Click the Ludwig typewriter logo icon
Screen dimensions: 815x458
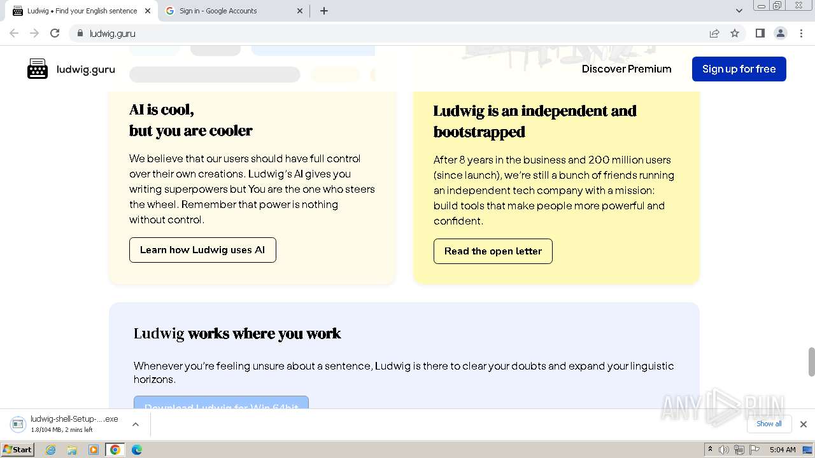(x=38, y=69)
